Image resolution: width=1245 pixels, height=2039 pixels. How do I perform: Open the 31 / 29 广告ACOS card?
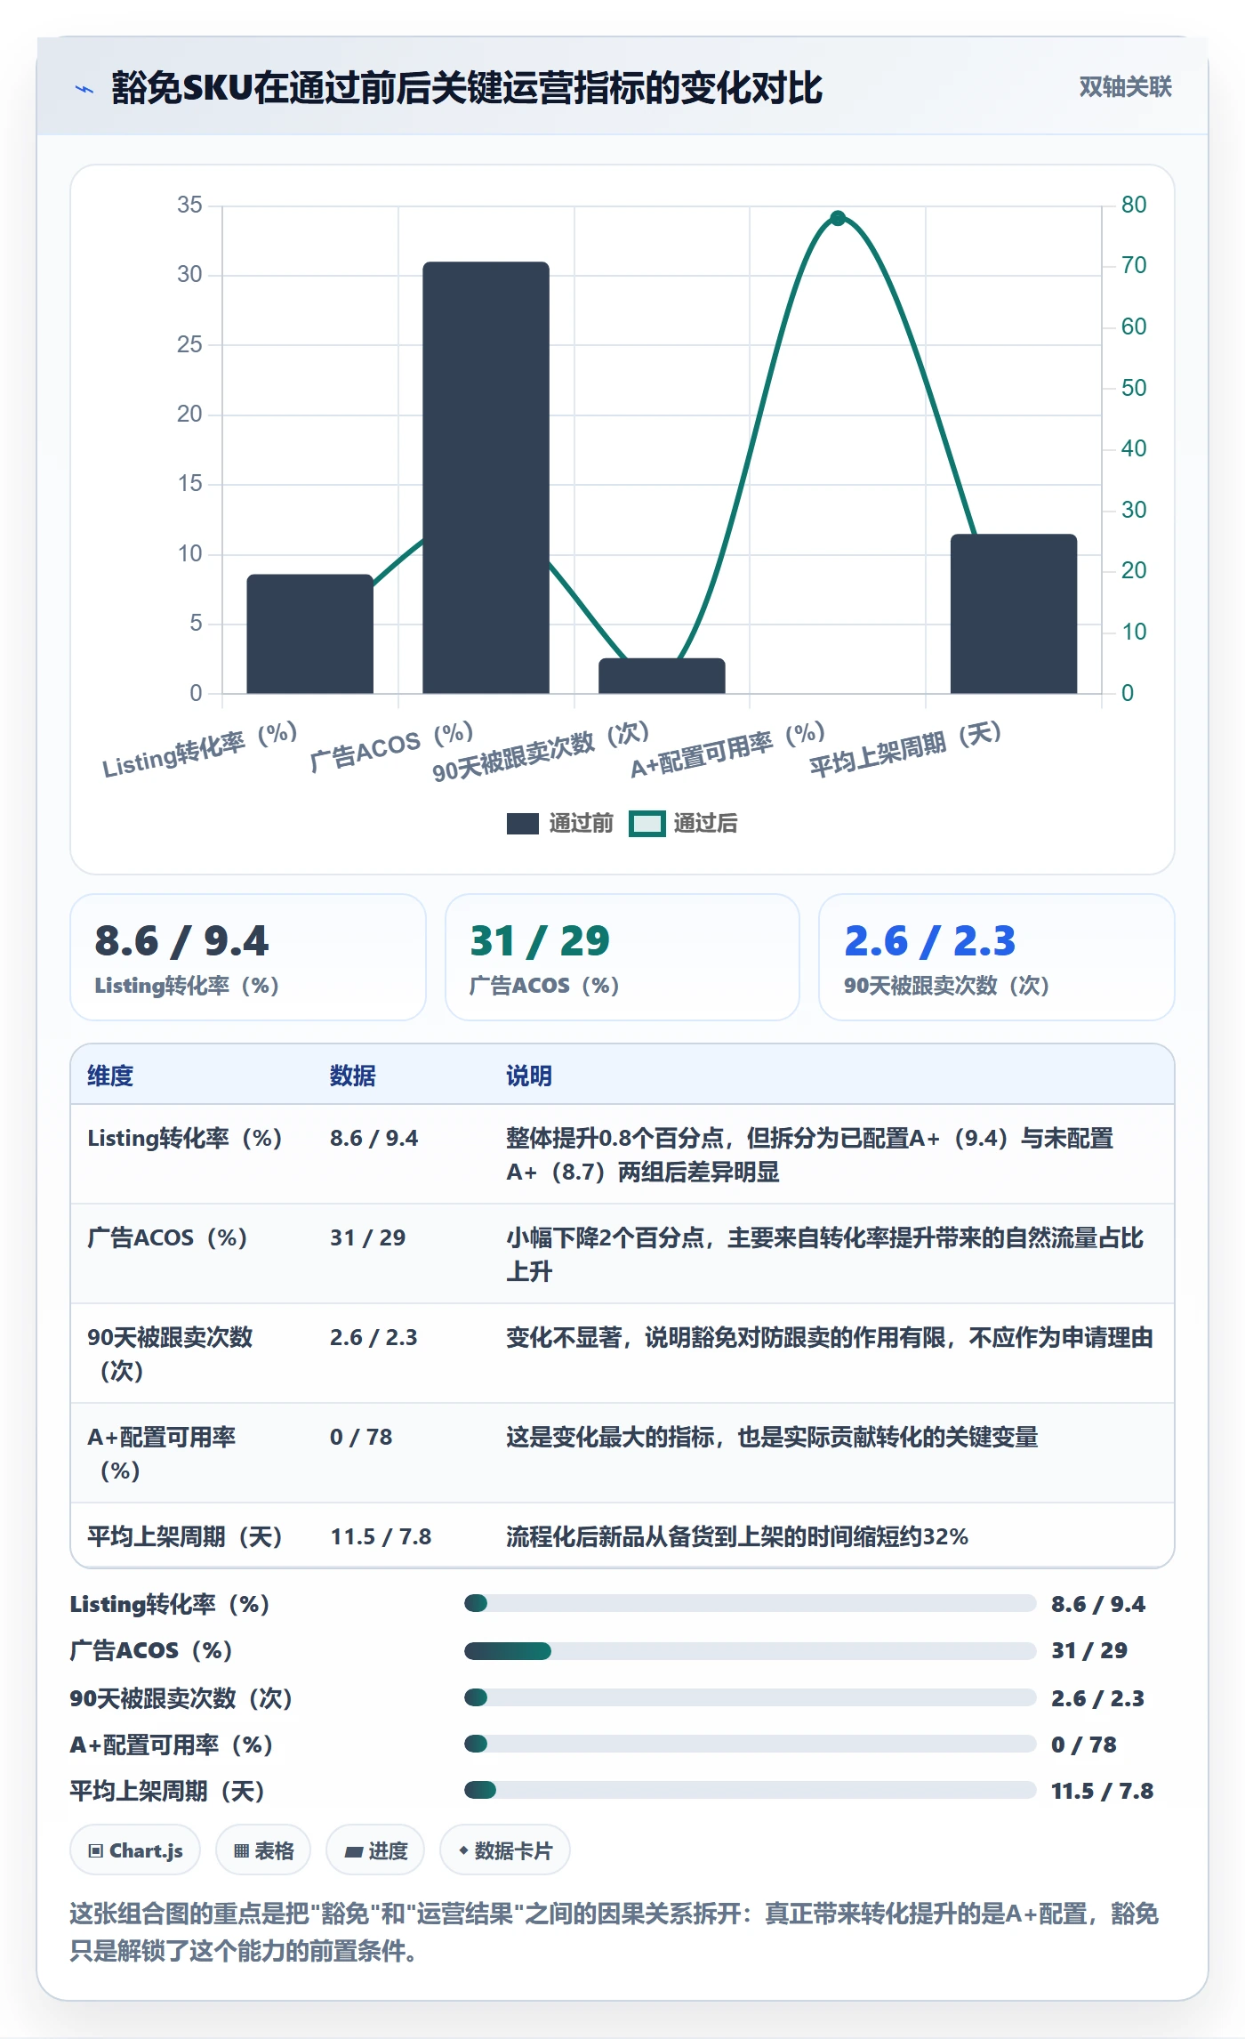(622, 957)
